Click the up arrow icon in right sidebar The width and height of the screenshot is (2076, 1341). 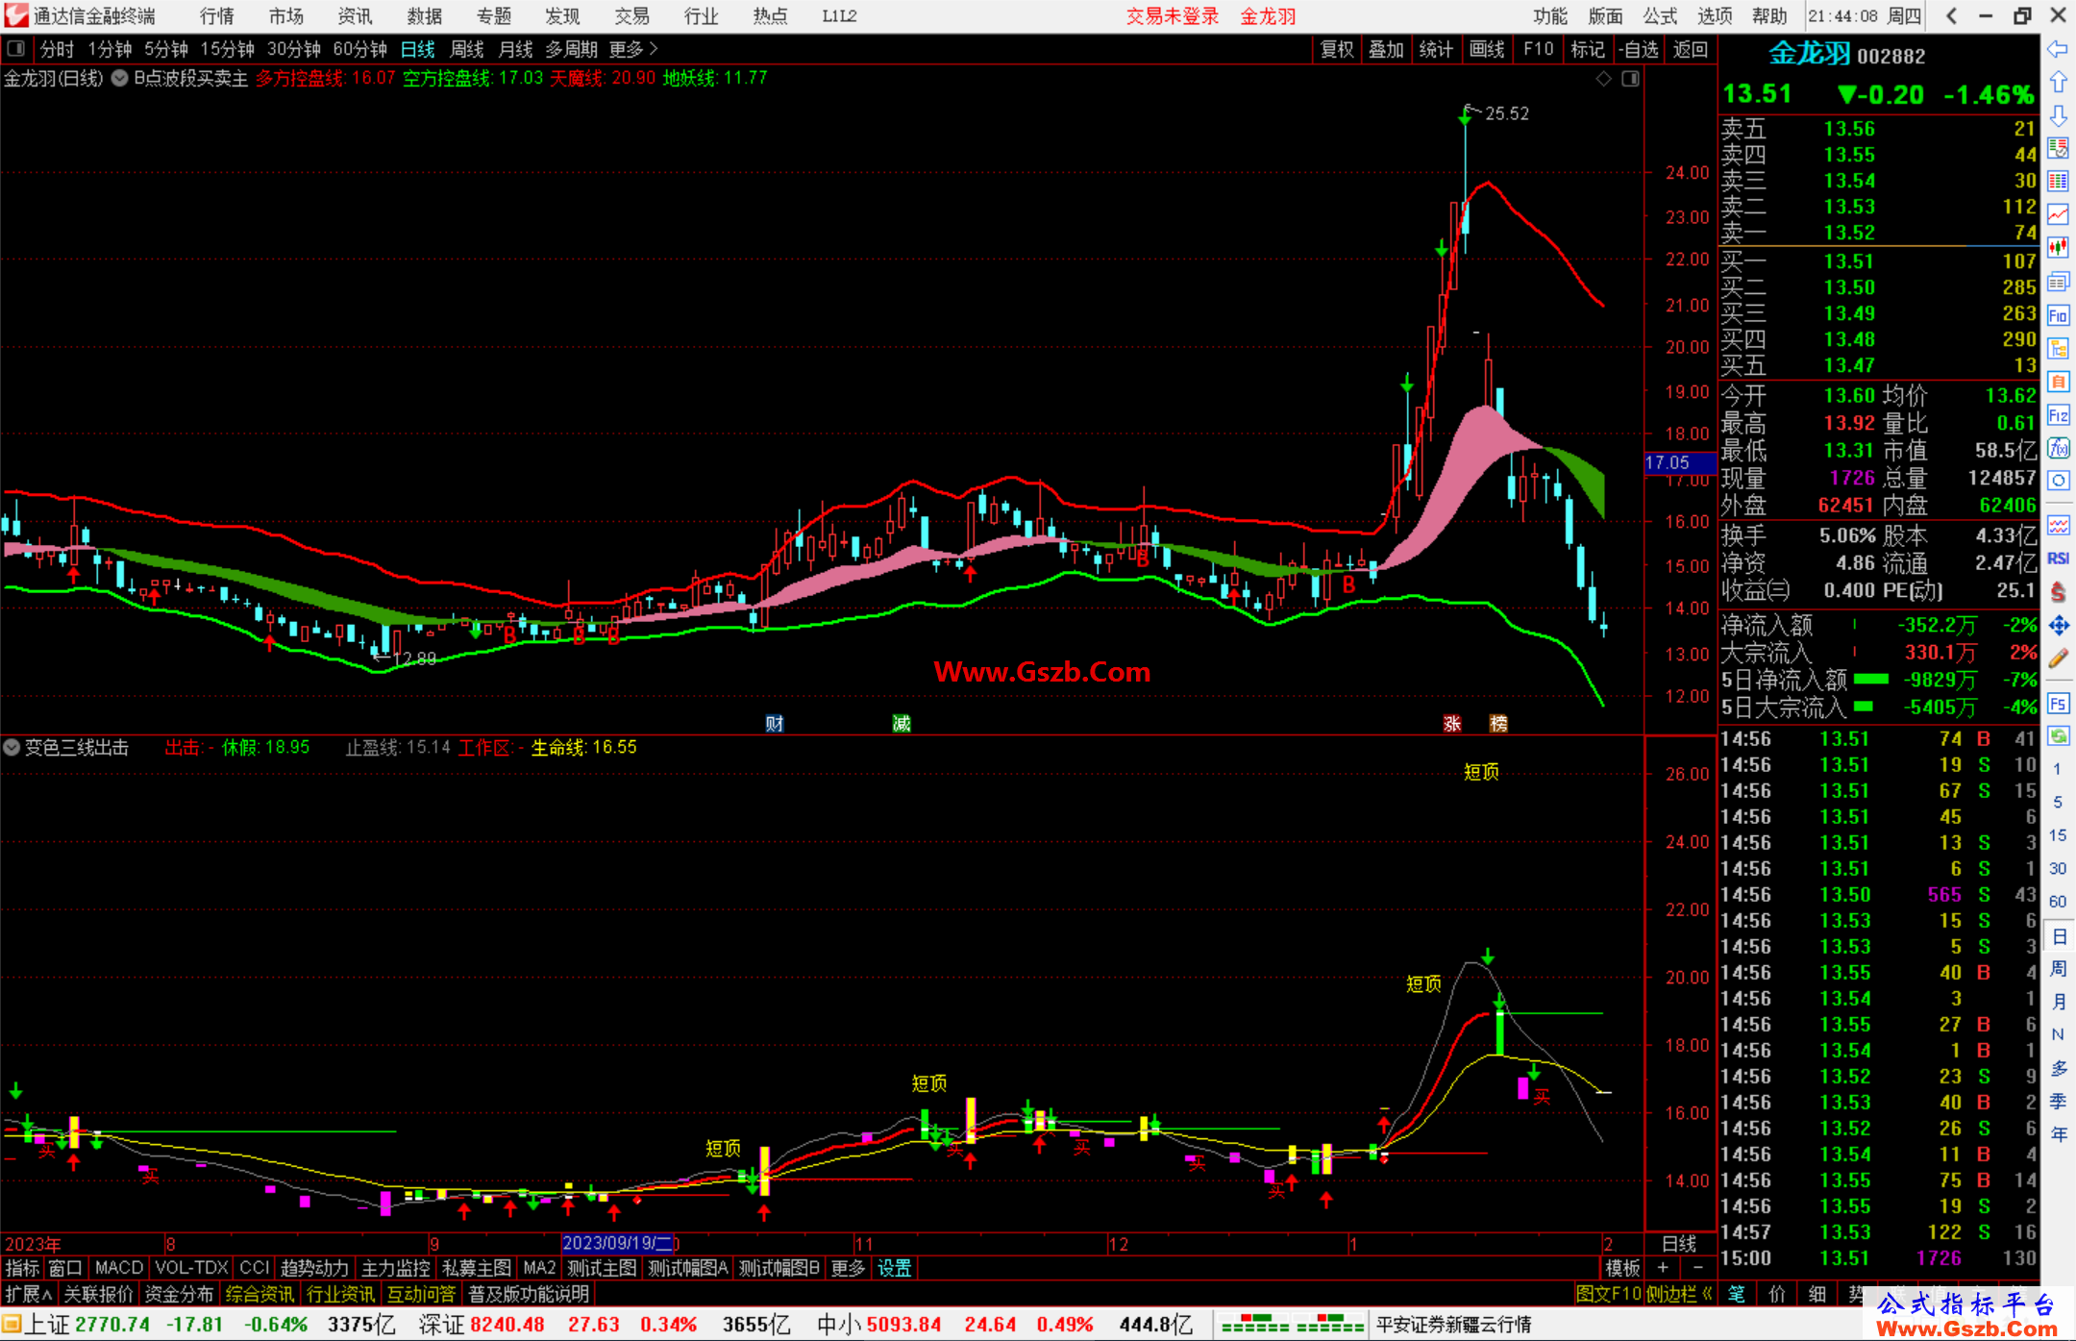pos(2058,83)
